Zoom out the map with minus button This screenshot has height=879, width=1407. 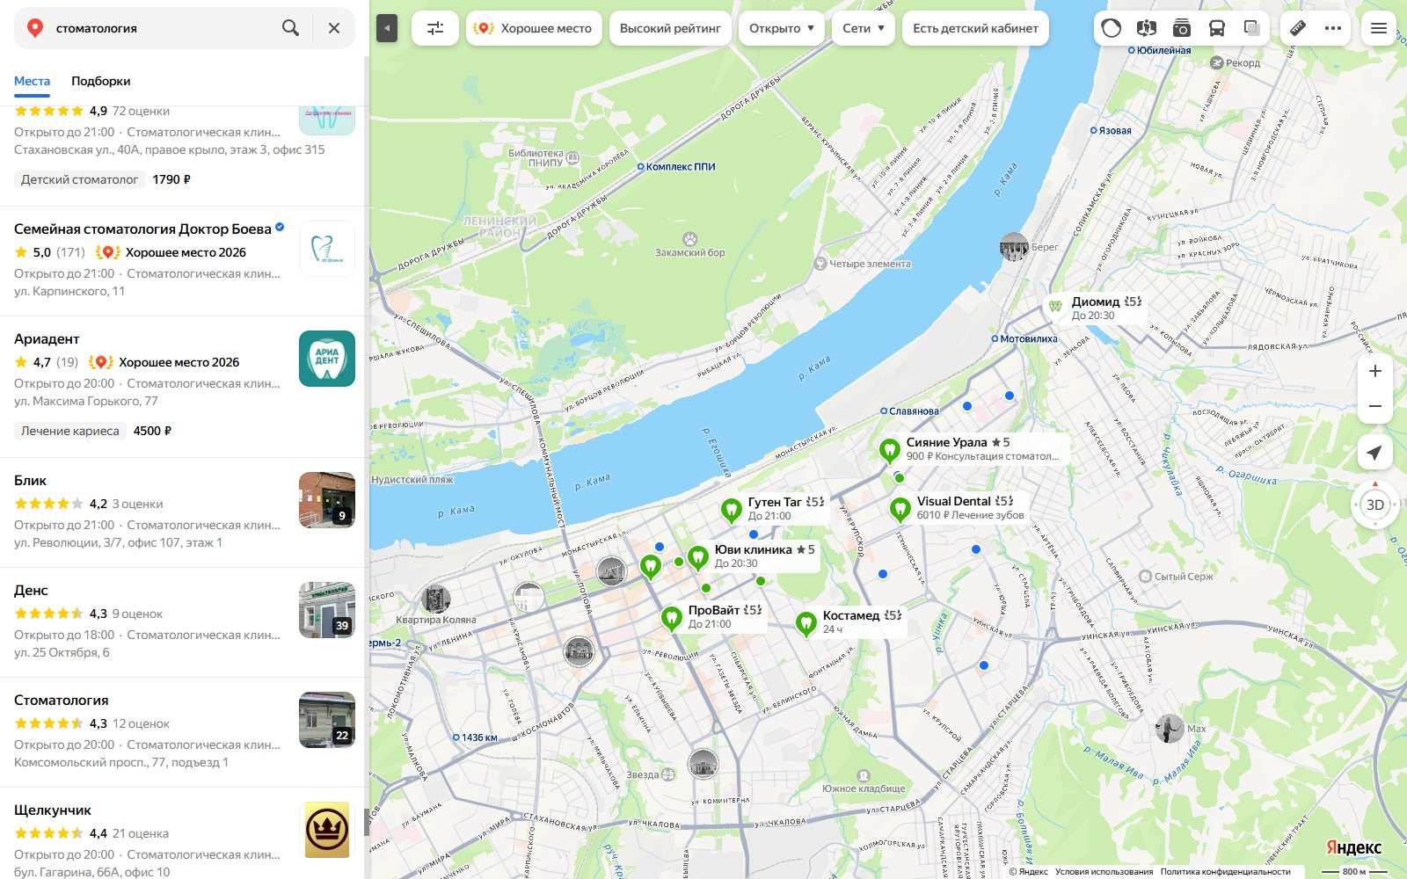tap(1375, 406)
